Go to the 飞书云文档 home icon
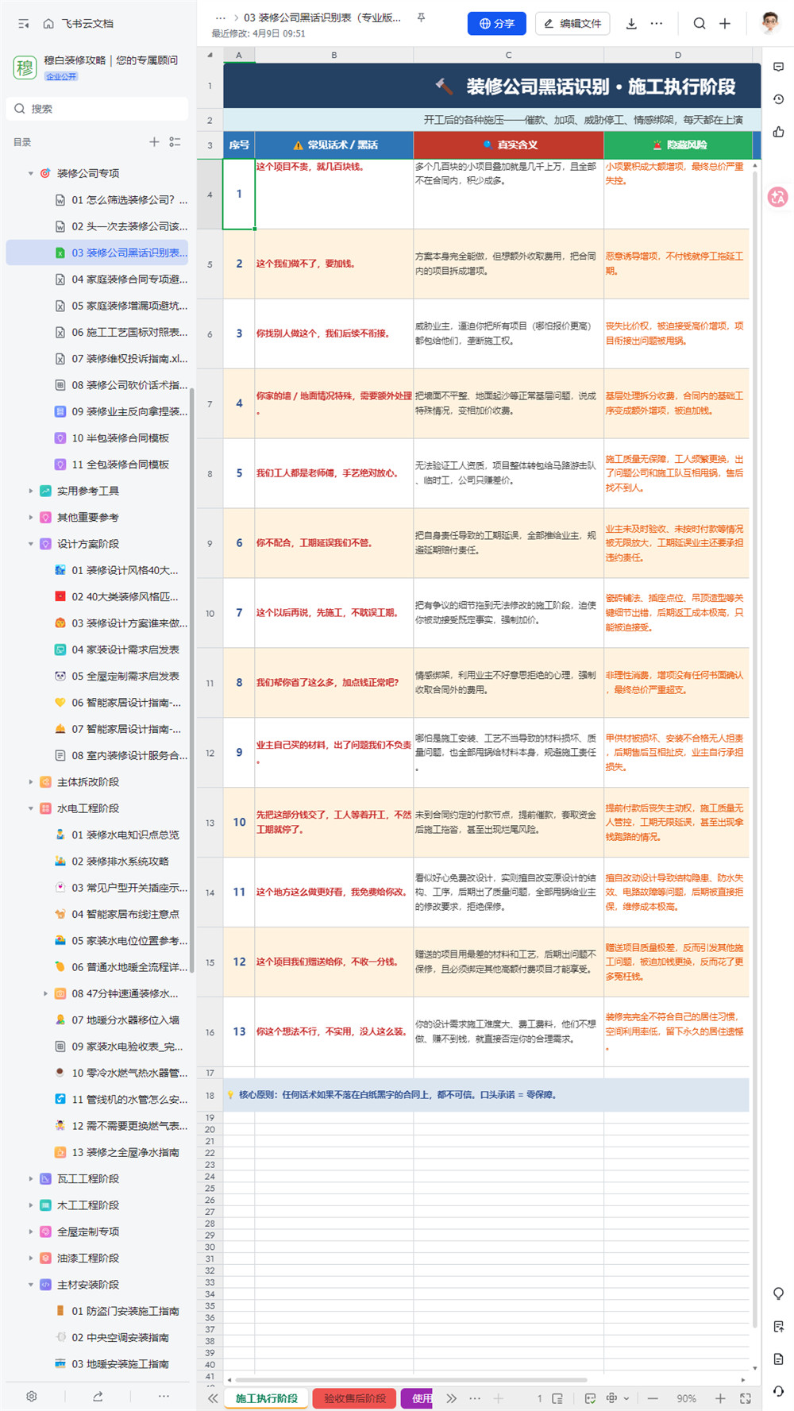Image resolution: width=794 pixels, height=1411 pixels. 48,24
